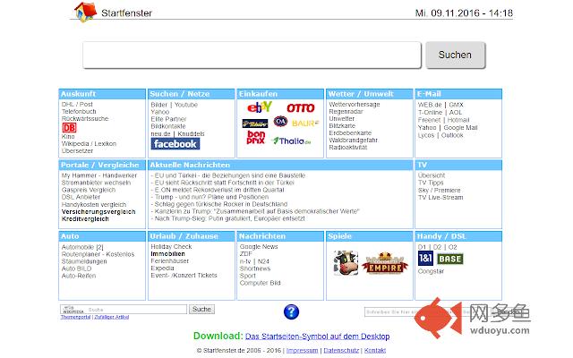This screenshot has height=358, width=573.
Task: Click the facebook logo button
Action: coord(175,144)
